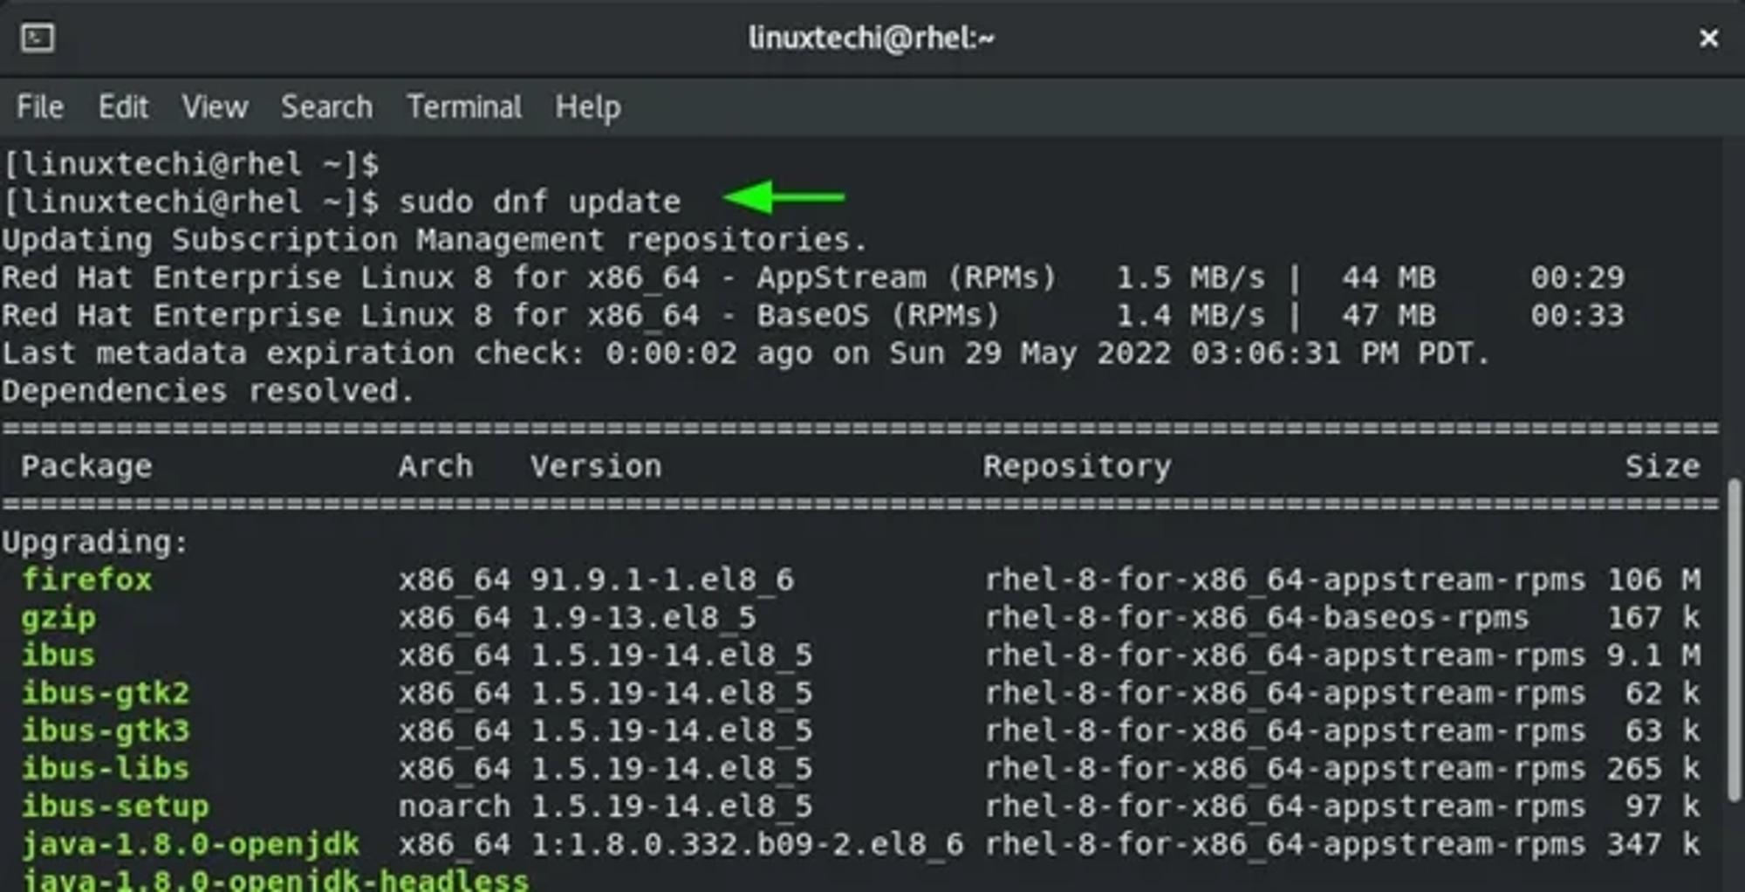The height and width of the screenshot is (892, 1745).
Task: Click the Dependencies resolved line
Action: pos(208,391)
